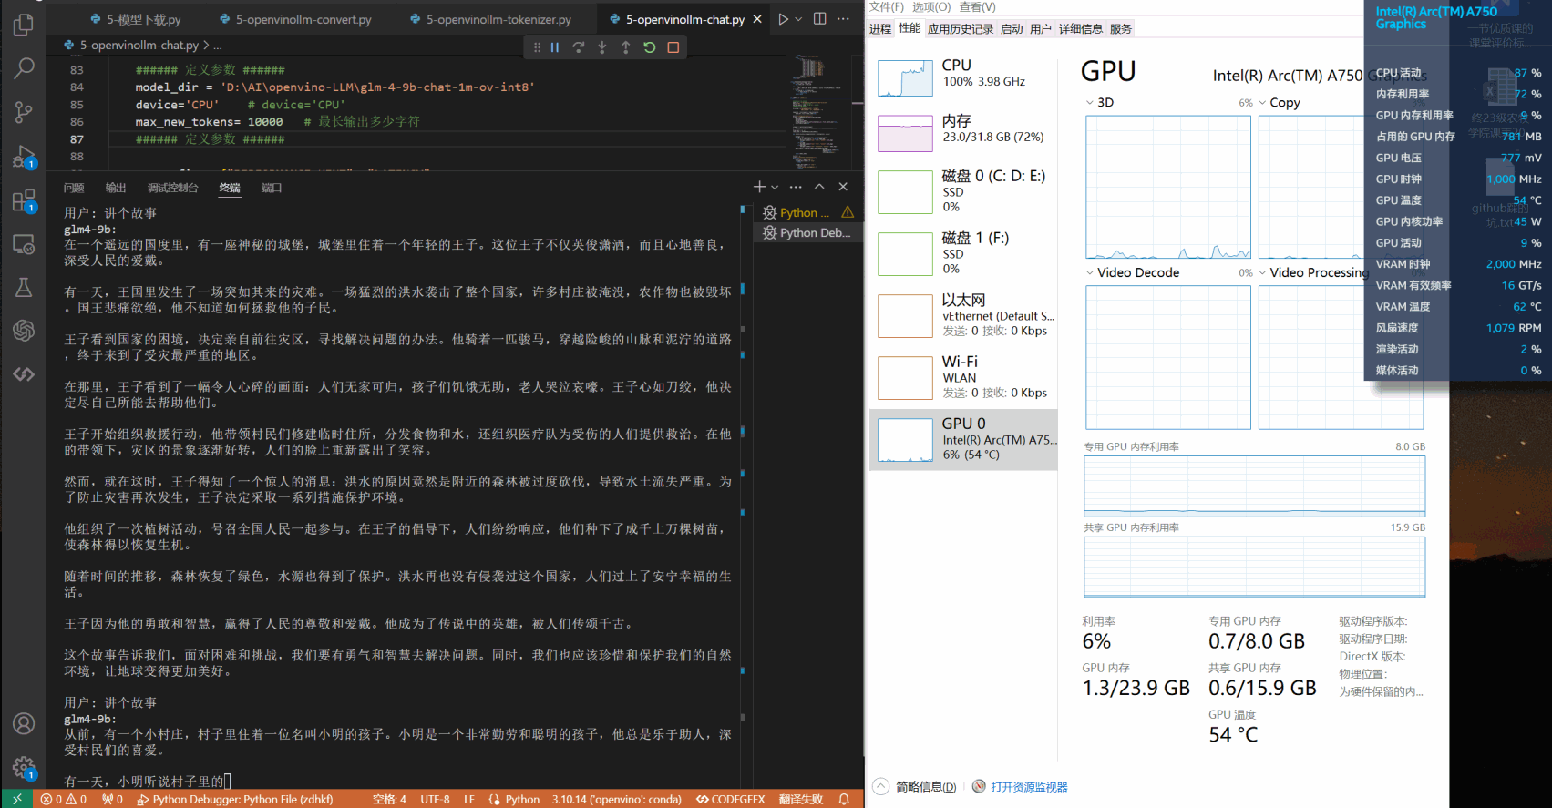Click CODEGEEX in the status bar
Screen dimensions: 1552x808
click(x=731, y=799)
